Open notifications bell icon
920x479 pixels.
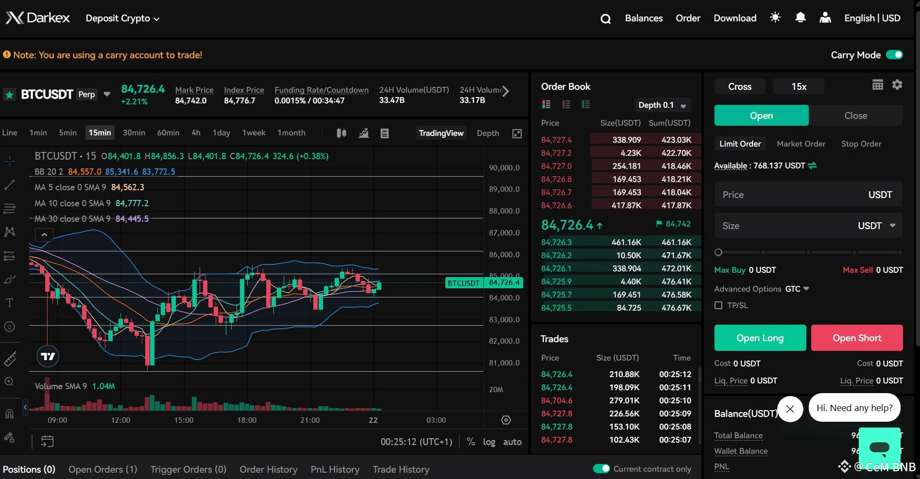[x=801, y=17]
